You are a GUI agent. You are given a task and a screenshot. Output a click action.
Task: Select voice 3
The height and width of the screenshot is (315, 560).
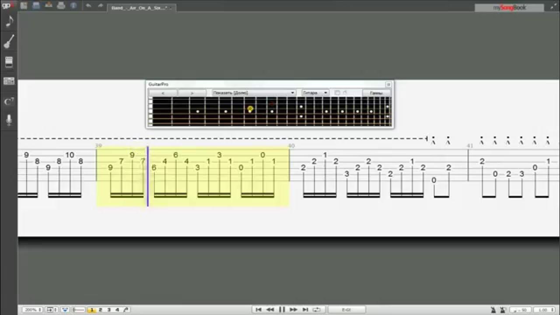tap(109, 310)
